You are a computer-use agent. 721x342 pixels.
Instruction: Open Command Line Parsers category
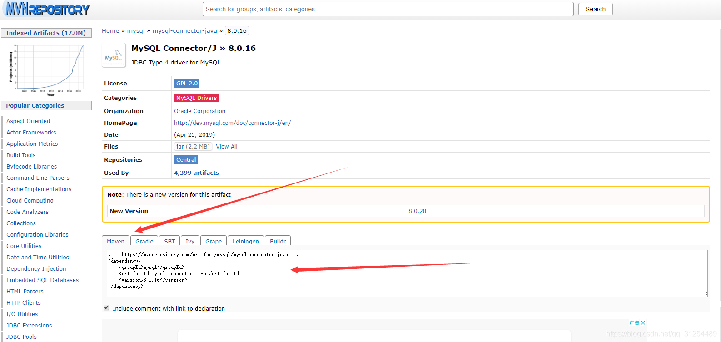tap(38, 178)
